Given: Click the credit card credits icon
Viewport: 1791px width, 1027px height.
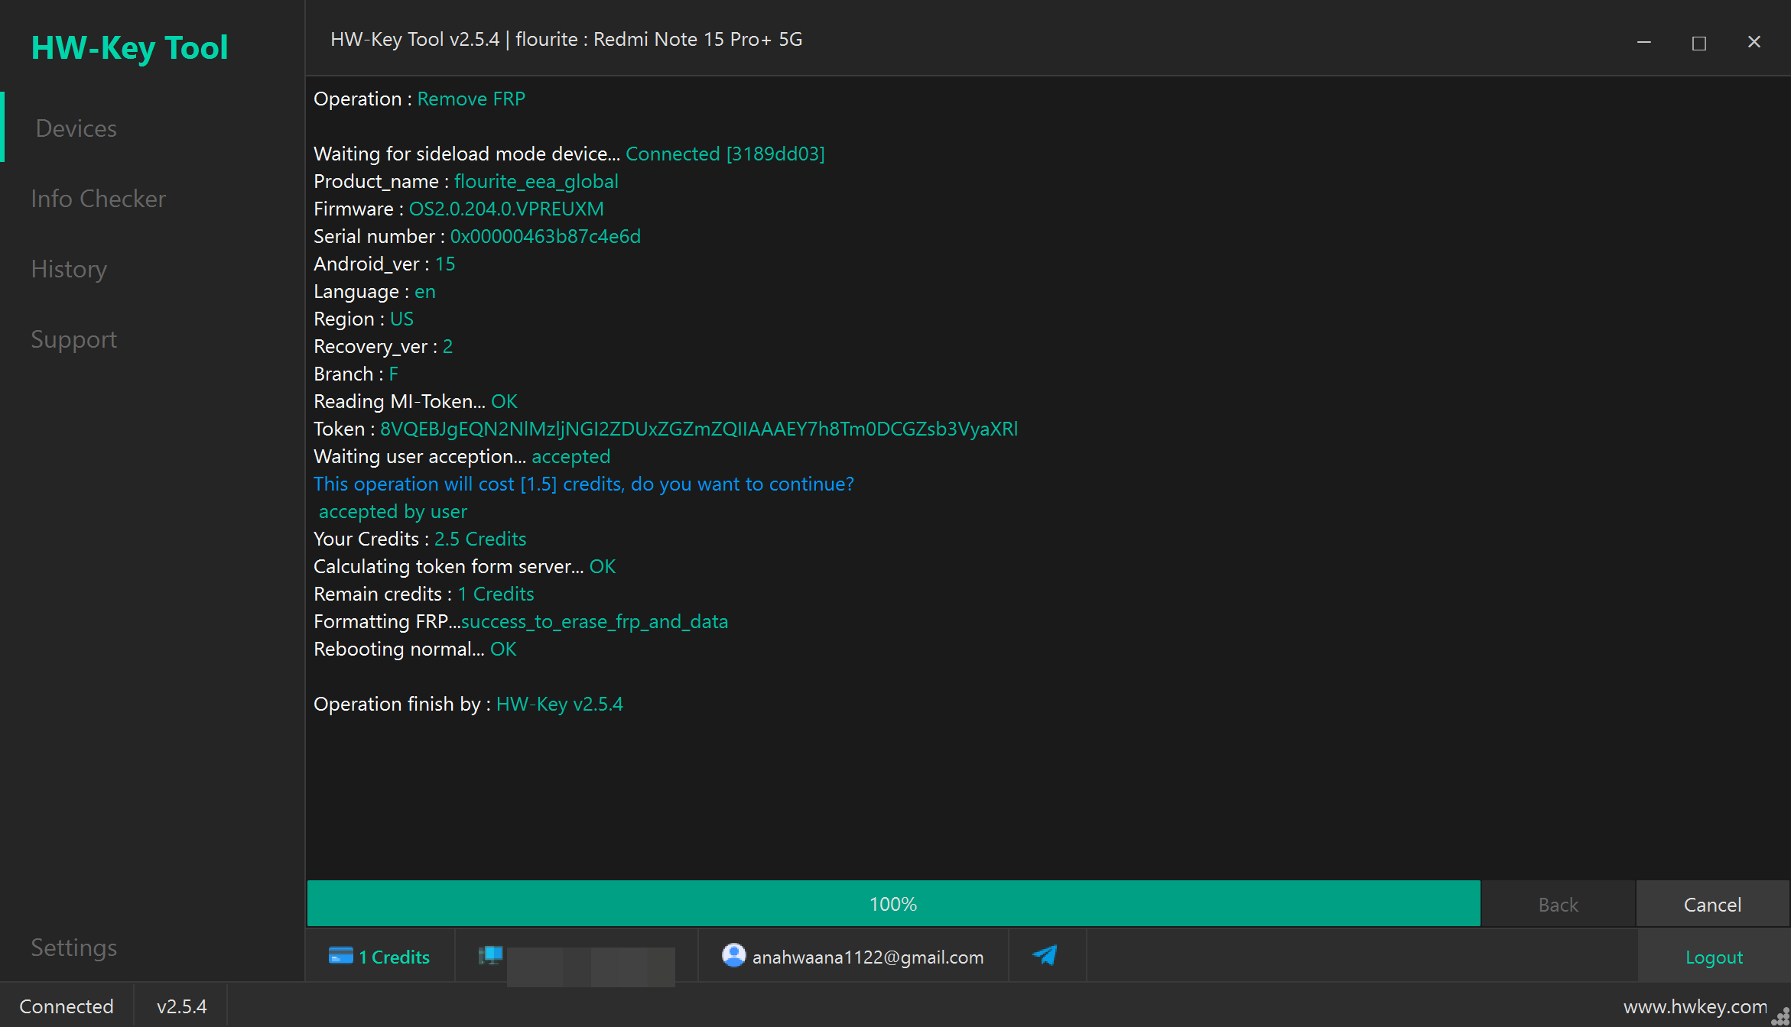Looking at the screenshot, I should click(x=340, y=956).
